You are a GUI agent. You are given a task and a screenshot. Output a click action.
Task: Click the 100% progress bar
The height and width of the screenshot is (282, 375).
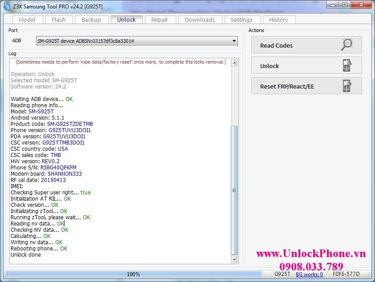tap(133, 274)
